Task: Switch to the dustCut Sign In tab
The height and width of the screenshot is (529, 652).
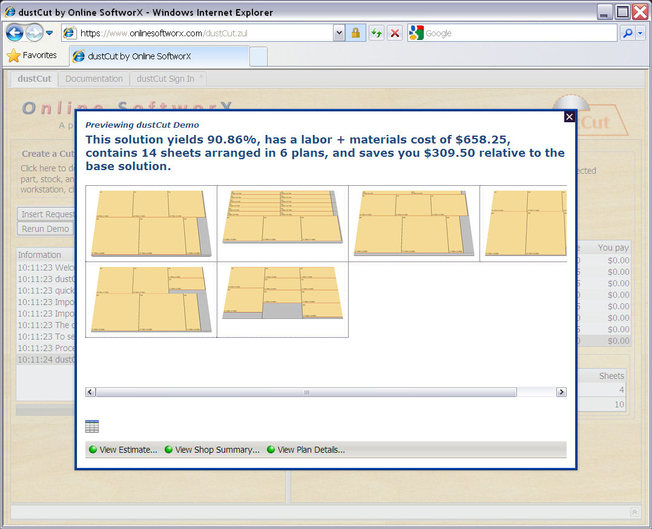Action: point(165,79)
